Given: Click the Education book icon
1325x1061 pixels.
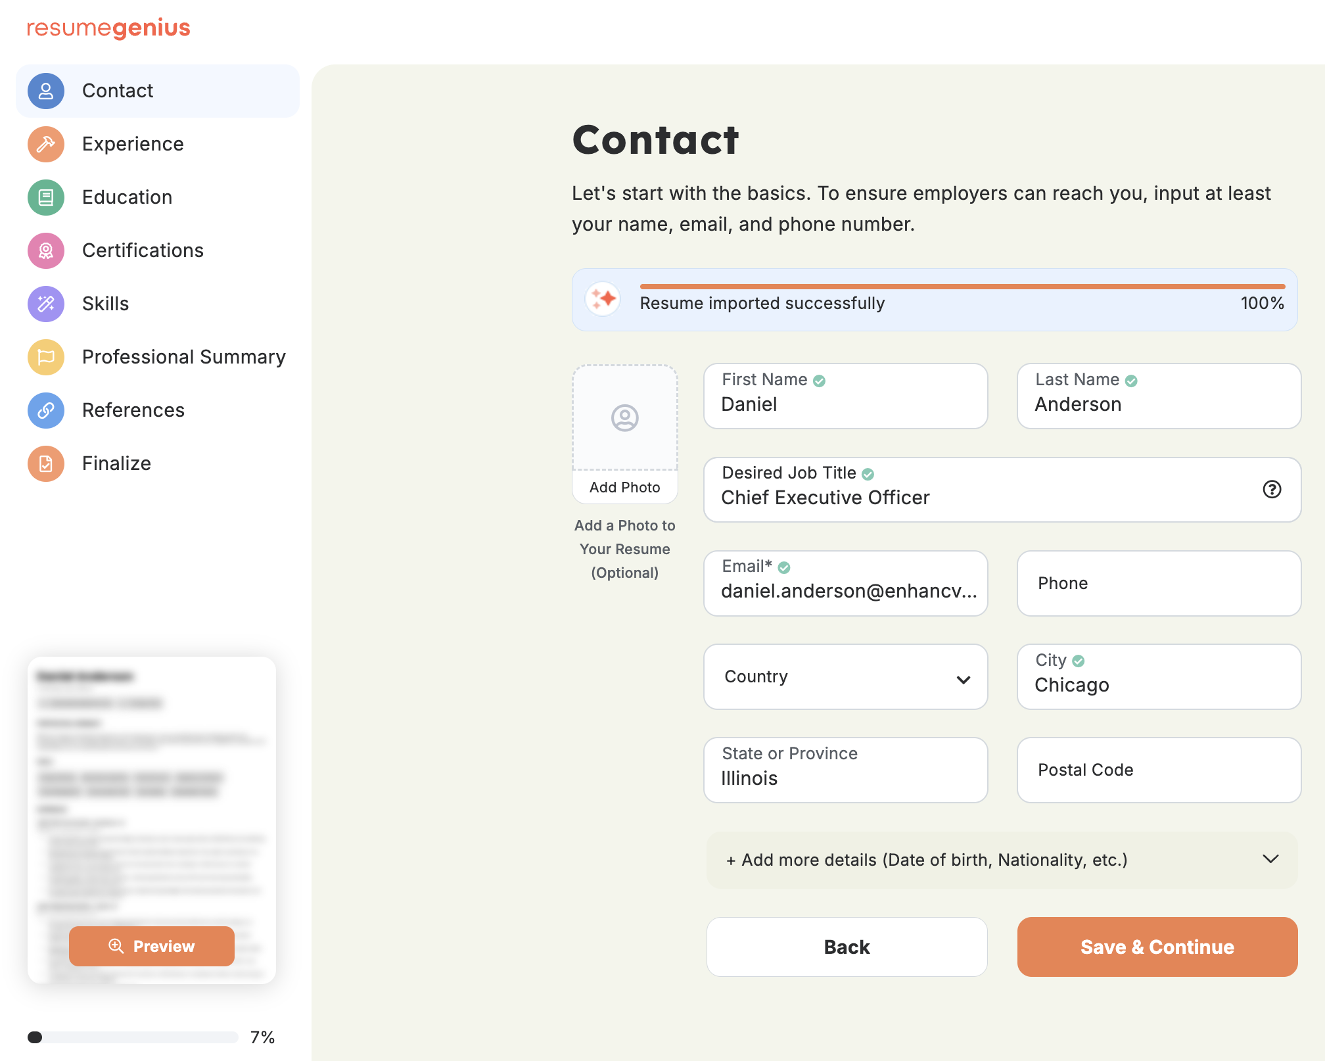Looking at the screenshot, I should pos(46,197).
